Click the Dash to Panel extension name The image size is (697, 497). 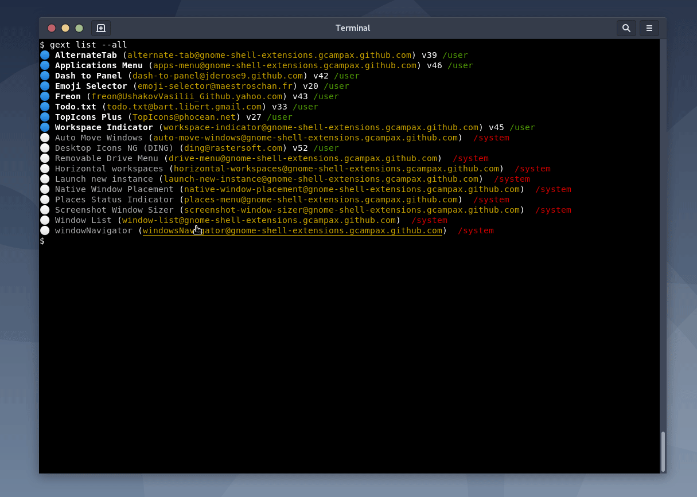[x=88, y=76]
